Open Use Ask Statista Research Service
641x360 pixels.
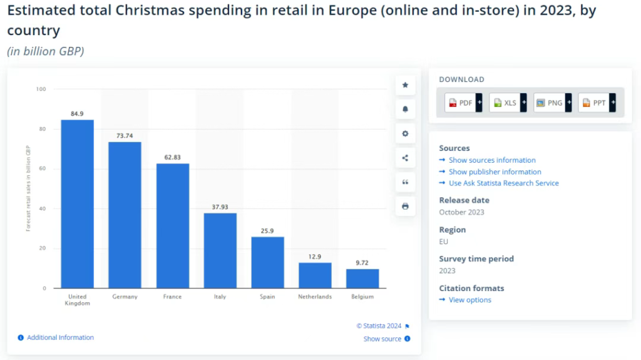click(x=503, y=183)
